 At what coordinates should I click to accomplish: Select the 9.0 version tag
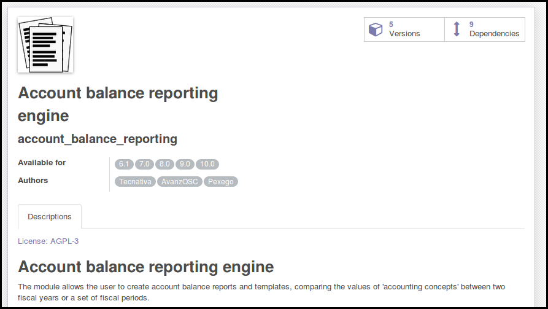pos(185,164)
